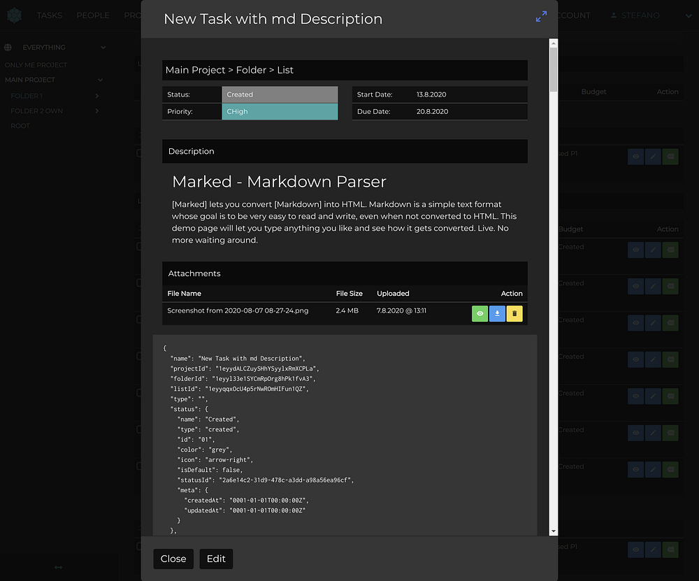Click the scrollbar down arrow in dialog
Screen dimensions: 699x581
coord(553,531)
